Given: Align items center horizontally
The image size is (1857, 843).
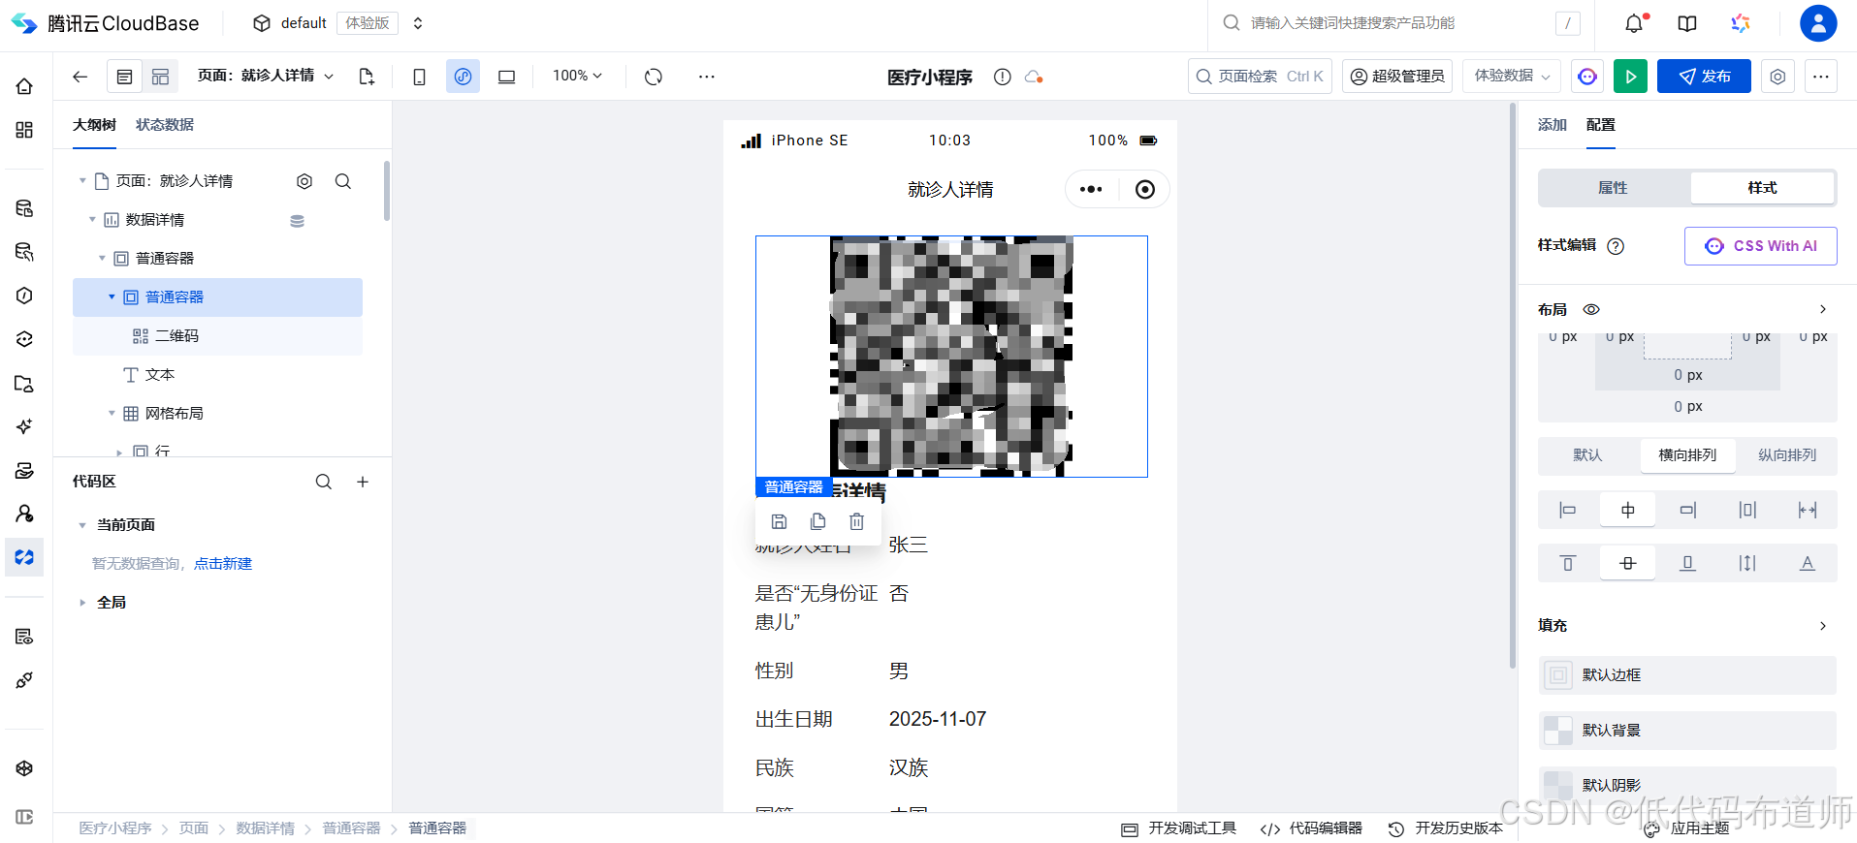Looking at the screenshot, I should pyautogui.click(x=1628, y=510).
